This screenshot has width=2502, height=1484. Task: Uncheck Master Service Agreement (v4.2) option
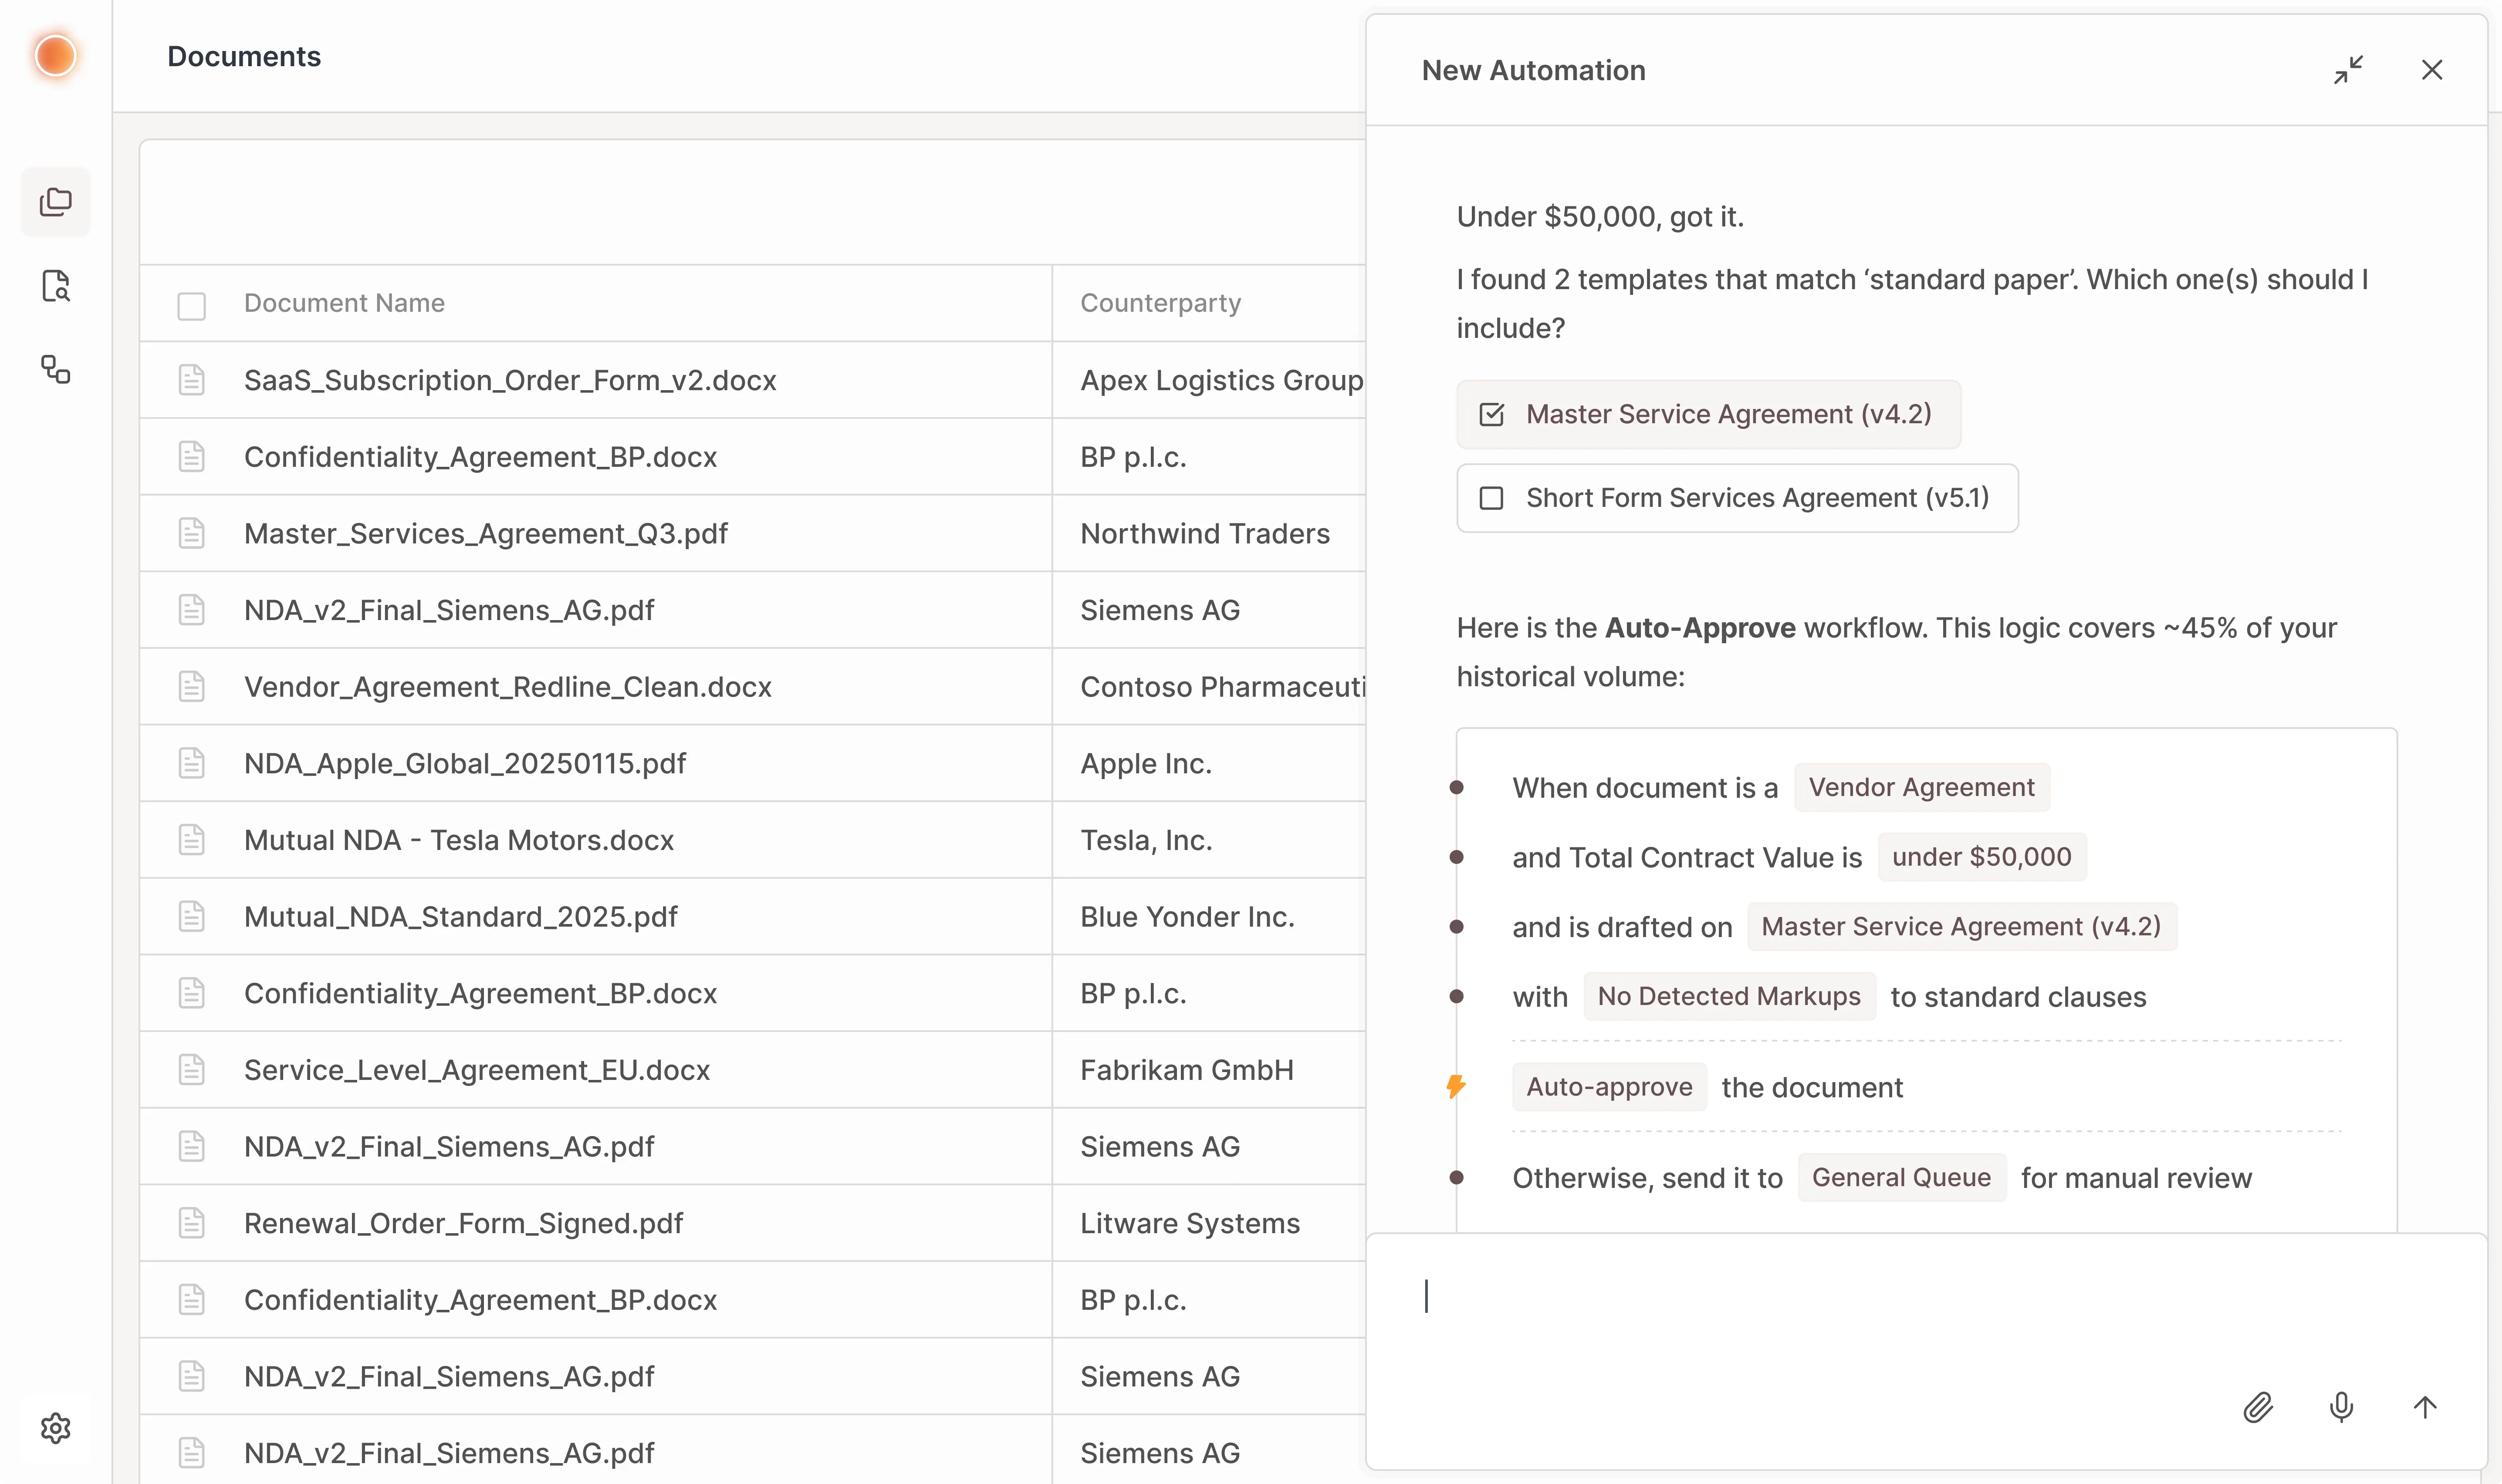(1491, 414)
